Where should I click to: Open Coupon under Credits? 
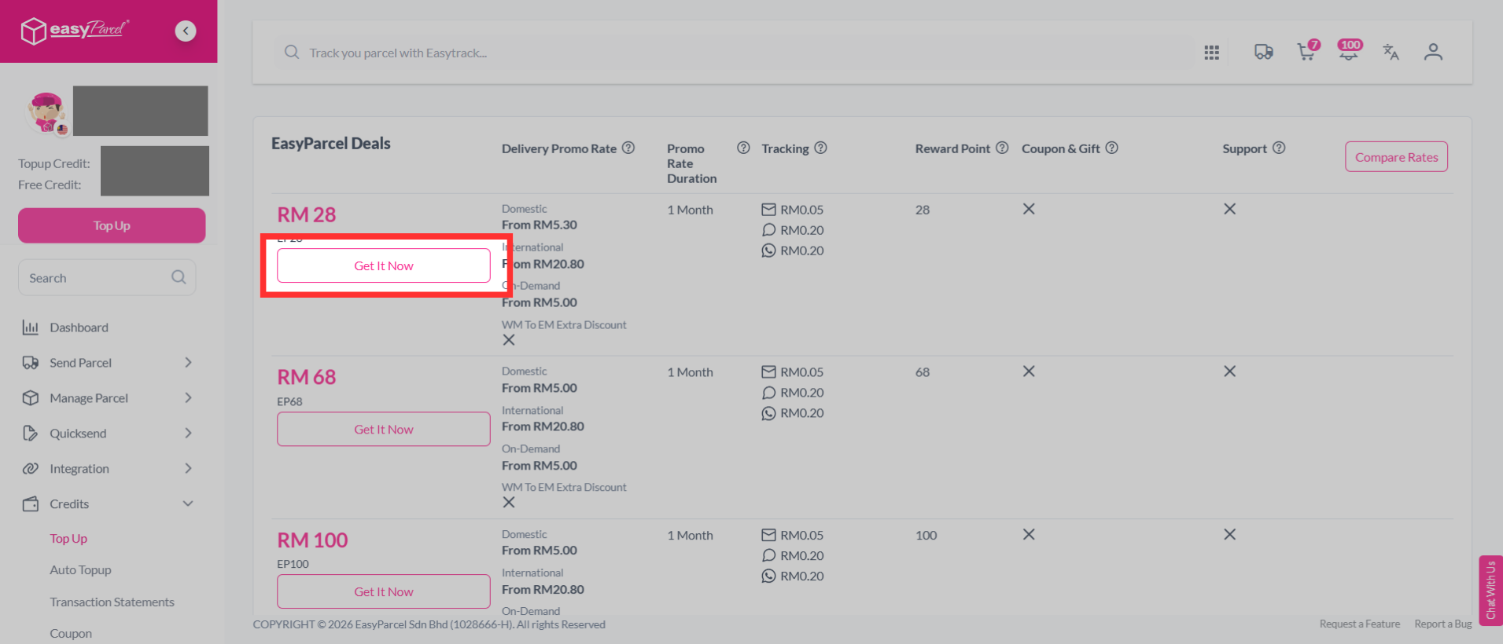pos(71,634)
